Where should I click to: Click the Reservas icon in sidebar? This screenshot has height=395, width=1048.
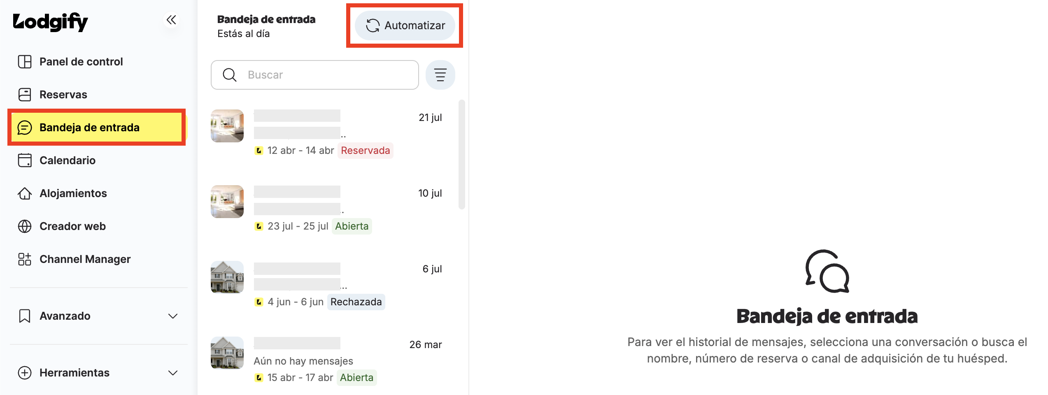click(x=25, y=95)
